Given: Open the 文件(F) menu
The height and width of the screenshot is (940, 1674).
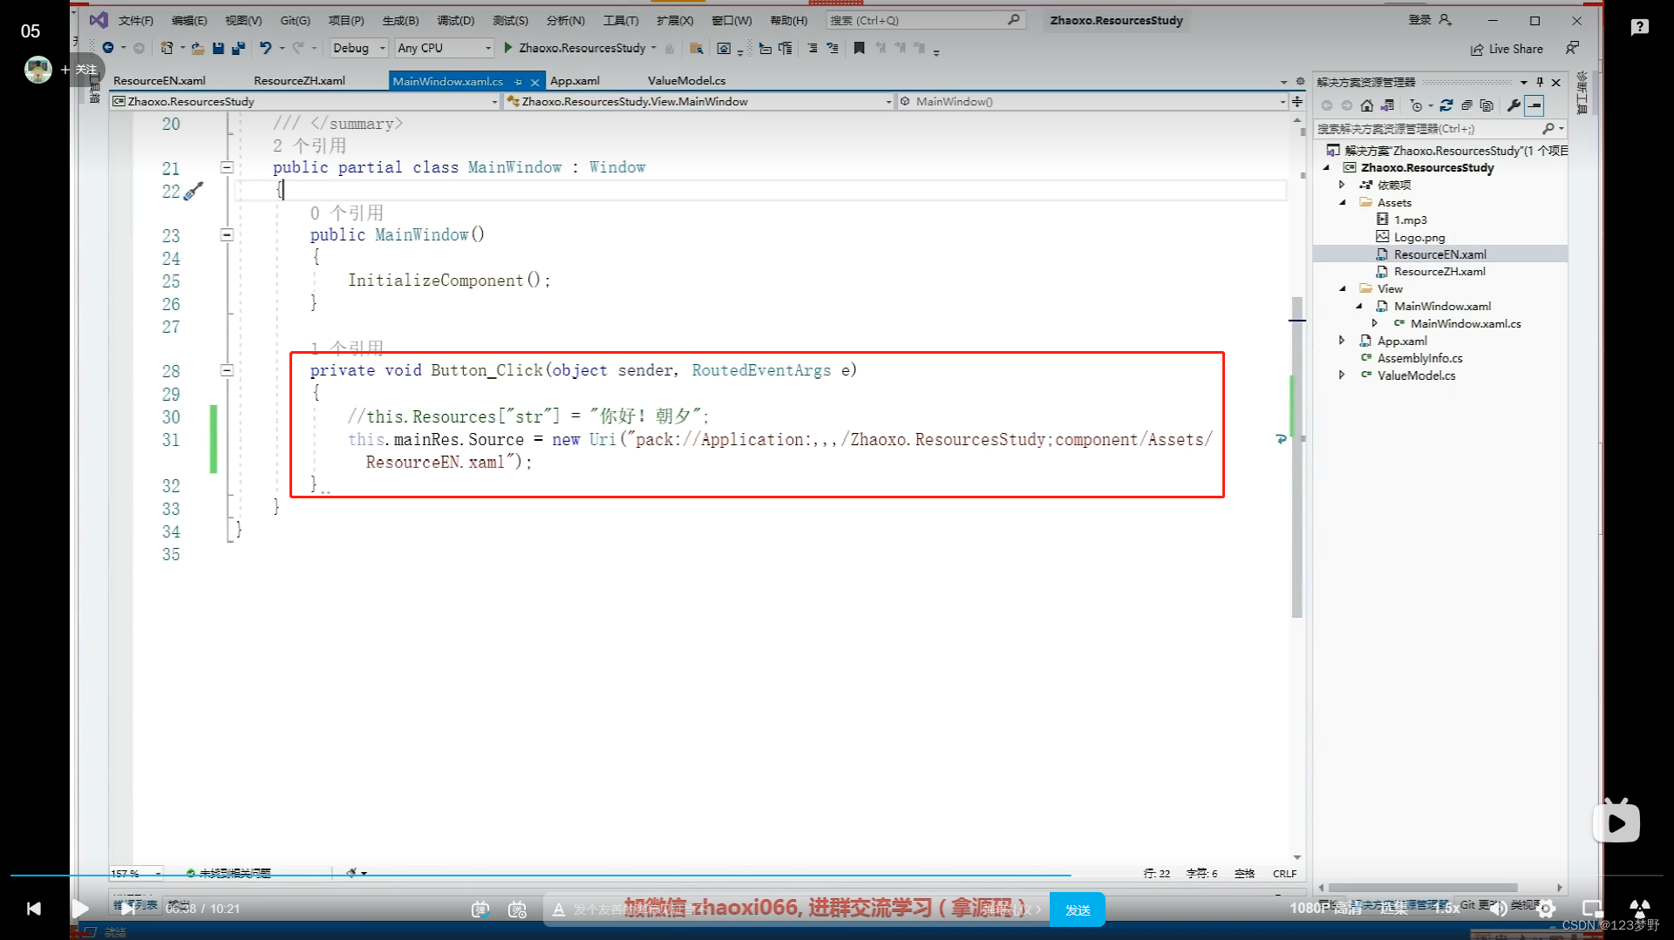Looking at the screenshot, I should [x=135, y=20].
